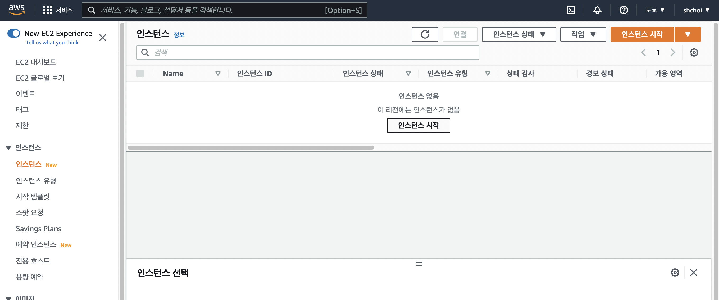This screenshot has width=719, height=300.
Task: Open 전용 호스트 in sidebar
Action: tap(33, 261)
